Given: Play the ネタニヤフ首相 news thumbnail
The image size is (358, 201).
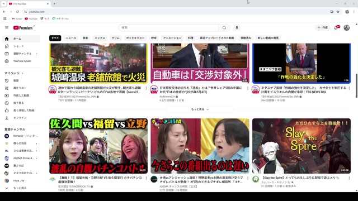Looking at the screenshot, I should point(302,63).
